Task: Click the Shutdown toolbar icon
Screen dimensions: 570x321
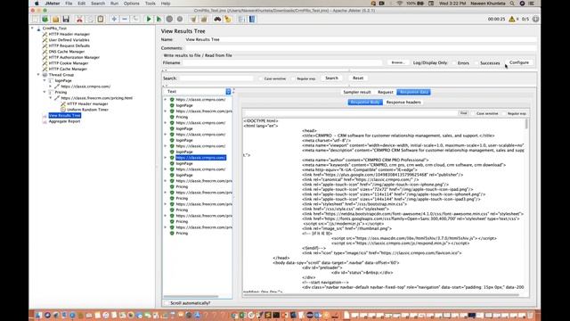Action: (180, 19)
